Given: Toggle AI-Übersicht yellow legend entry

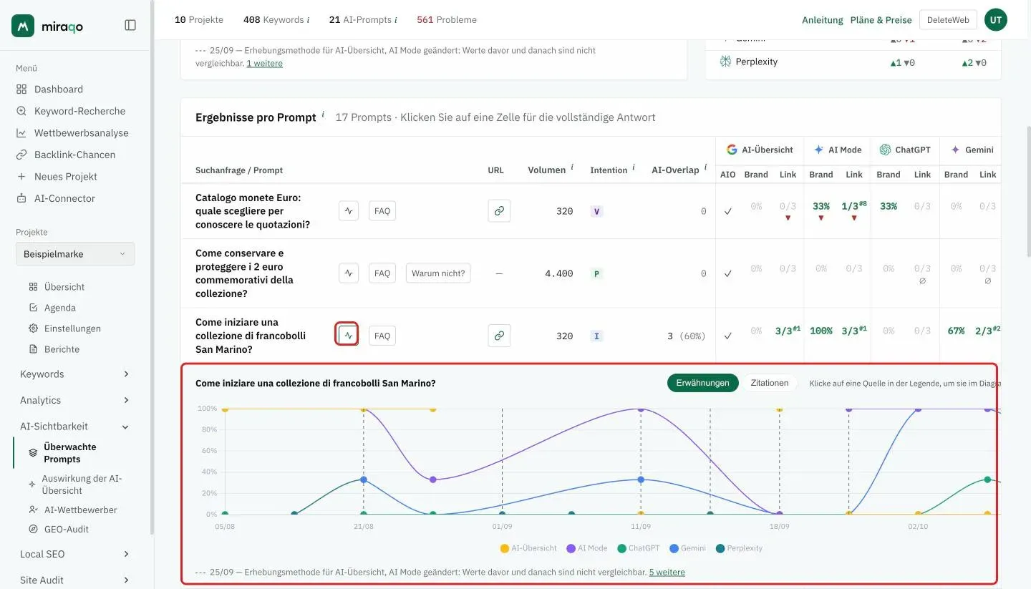Looking at the screenshot, I should (528, 548).
